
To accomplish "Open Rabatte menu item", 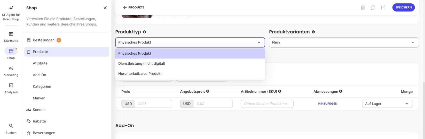I will [x=39, y=121].
